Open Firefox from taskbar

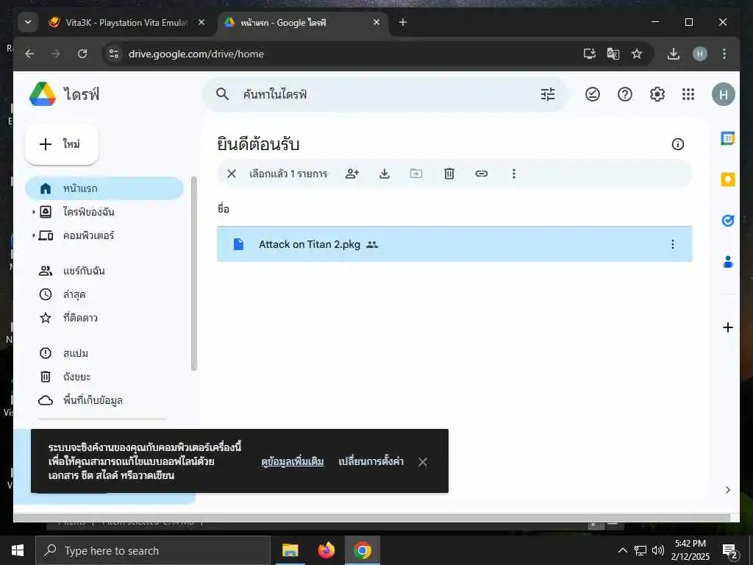point(326,550)
